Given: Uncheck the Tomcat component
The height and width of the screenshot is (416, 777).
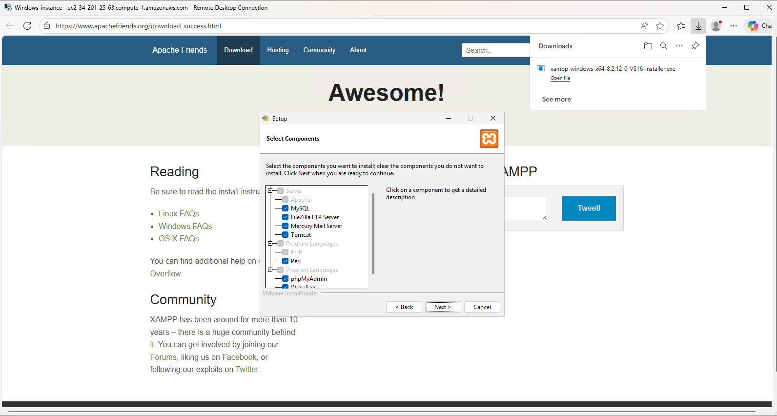Looking at the screenshot, I should pyautogui.click(x=286, y=235).
